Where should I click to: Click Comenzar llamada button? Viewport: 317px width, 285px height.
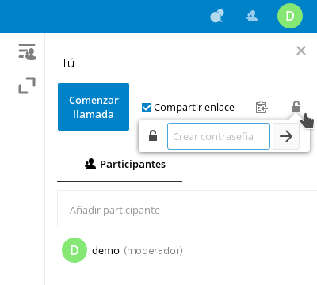[x=94, y=107]
